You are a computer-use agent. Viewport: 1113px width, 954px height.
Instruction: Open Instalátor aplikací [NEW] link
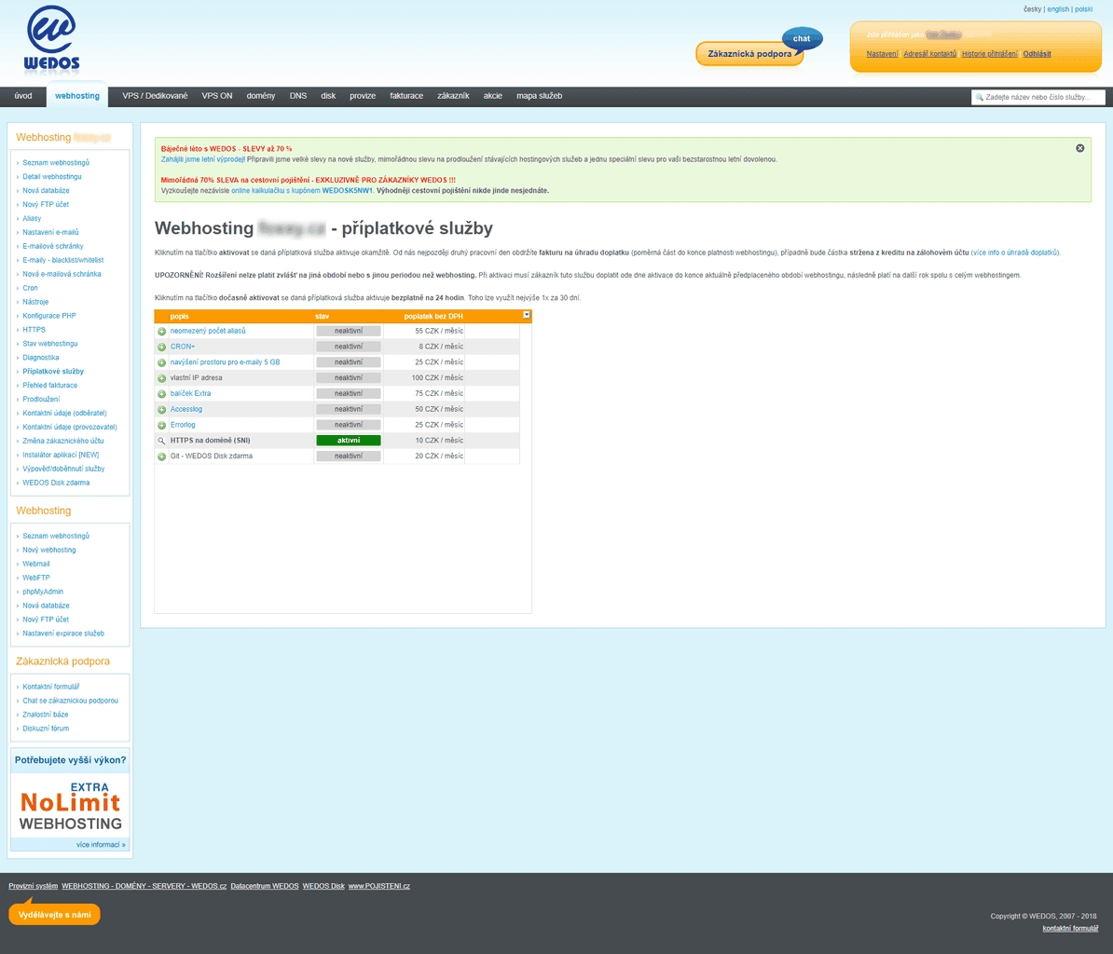[x=61, y=455]
